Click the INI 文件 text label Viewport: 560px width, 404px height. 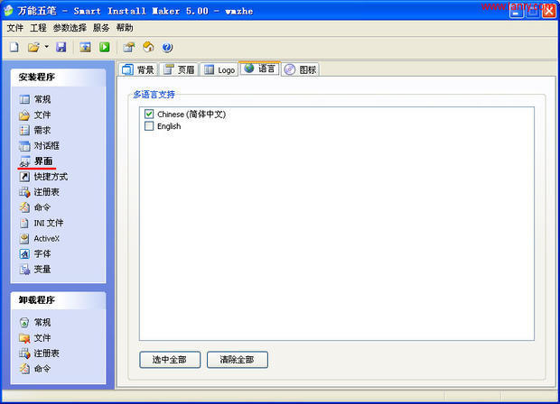point(49,223)
